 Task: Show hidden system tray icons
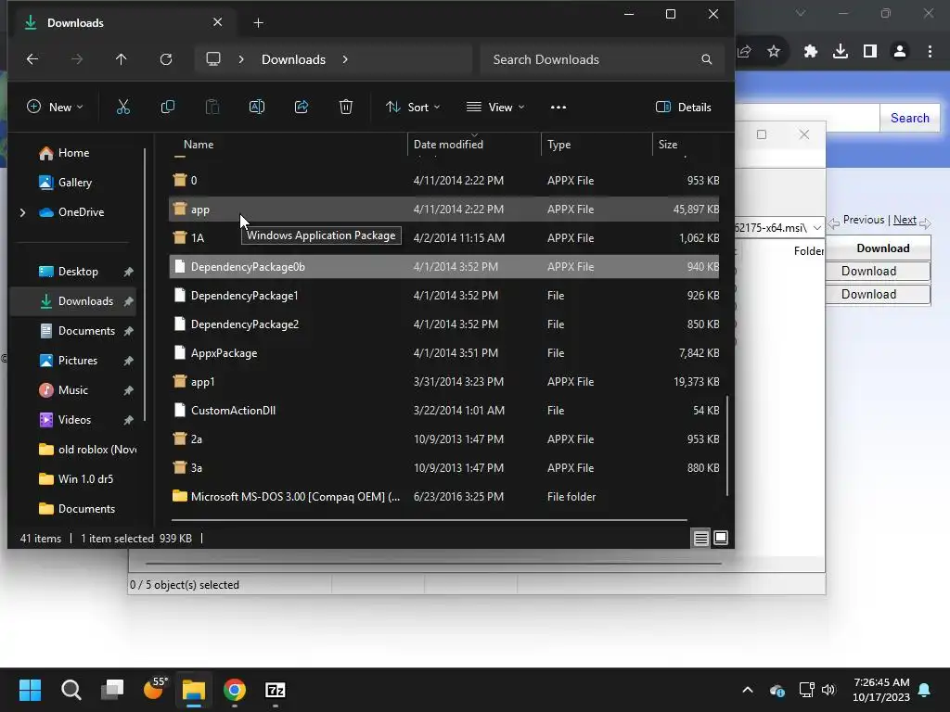(748, 690)
